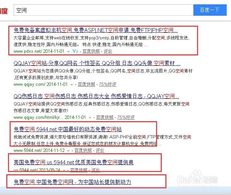
Task: Click the snippet text starting QQJAY空间站提供QQ空间伤感日志
Action: 102,107
